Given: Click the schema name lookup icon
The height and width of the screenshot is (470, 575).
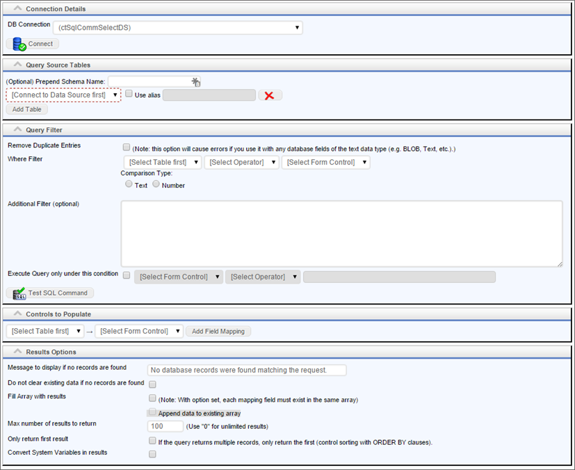Looking at the screenshot, I should [196, 82].
